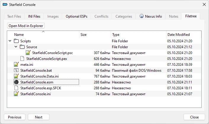Click the StarfieldConsoleScript.psc file icon
209x124 pixels.
28,53
